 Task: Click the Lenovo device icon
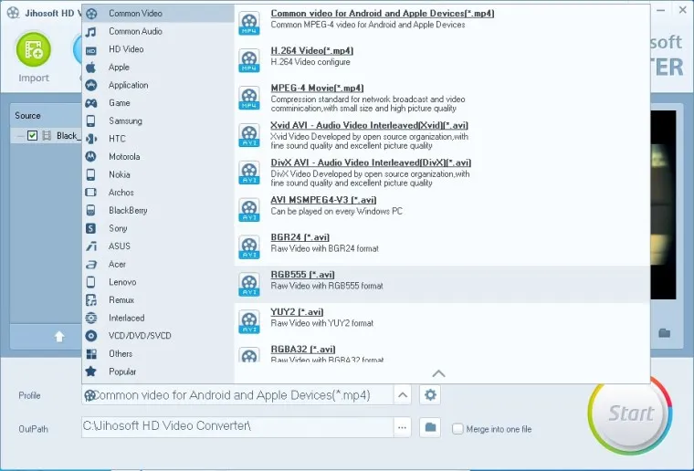tap(90, 282)
